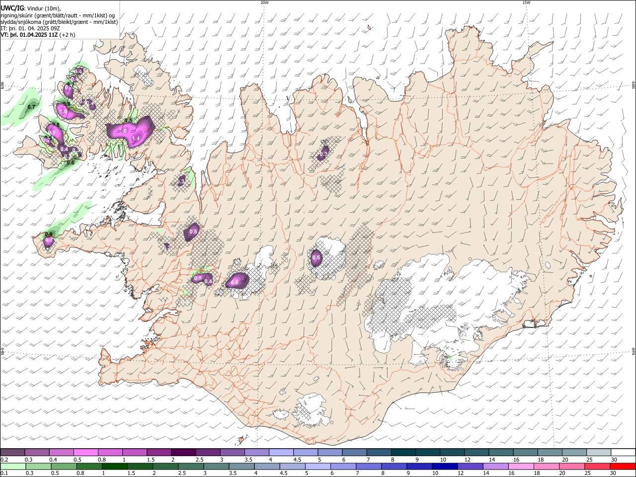
Task: Select the 'VT: þri. 01.04.2025 11Z (+2 h)' line
Action: pyautogui.click(x=38, y=35)
